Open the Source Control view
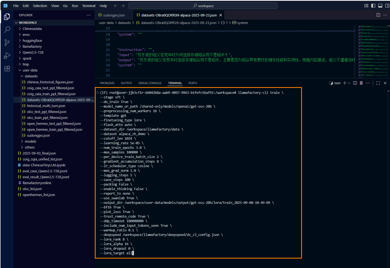390x268 pixels. click(7, 42)
